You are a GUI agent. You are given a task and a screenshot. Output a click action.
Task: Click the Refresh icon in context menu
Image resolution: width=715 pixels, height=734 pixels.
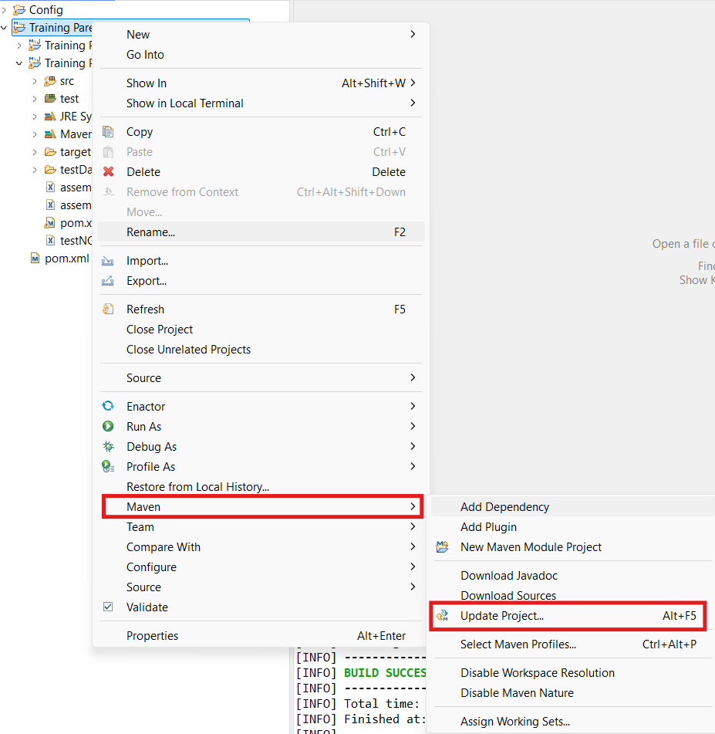(x=108, y=309)
